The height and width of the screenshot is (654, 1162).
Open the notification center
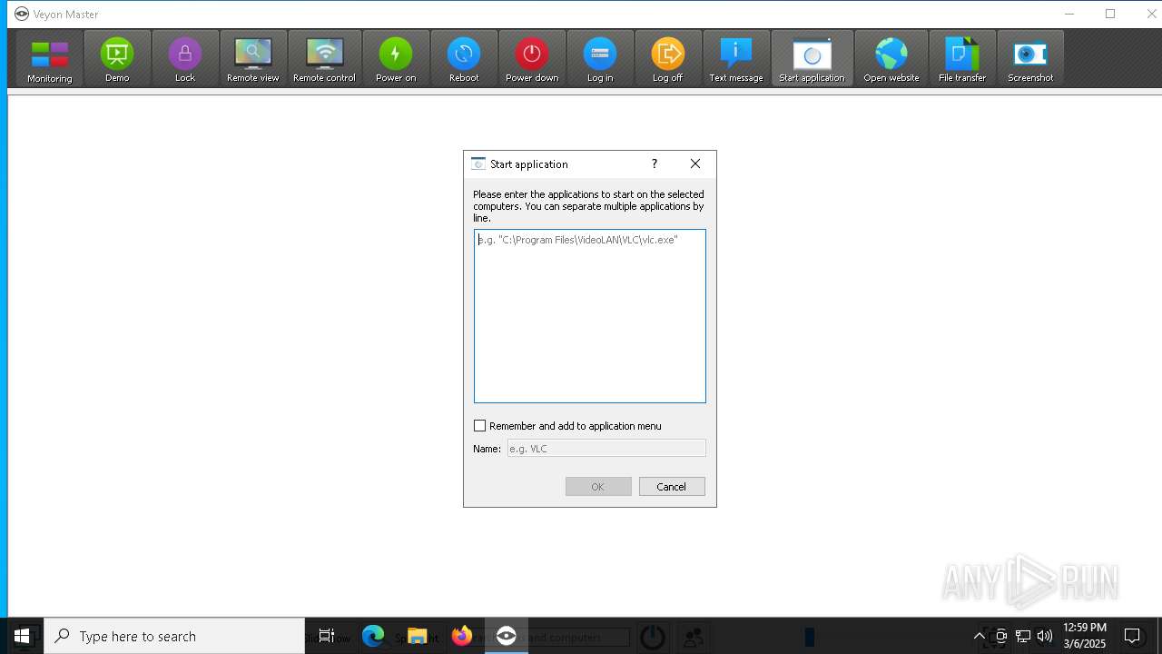(x=1132, y=636)
